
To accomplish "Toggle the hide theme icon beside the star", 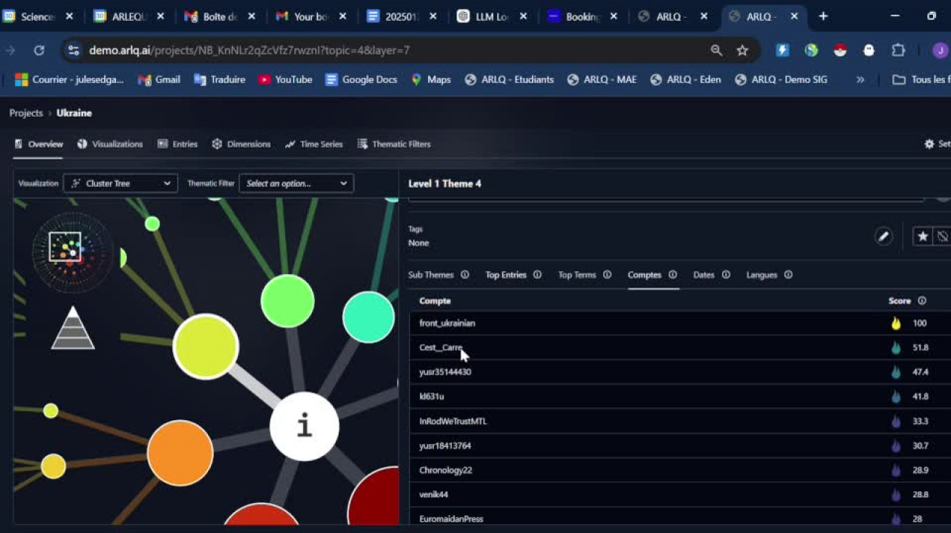I will point(942,236).
